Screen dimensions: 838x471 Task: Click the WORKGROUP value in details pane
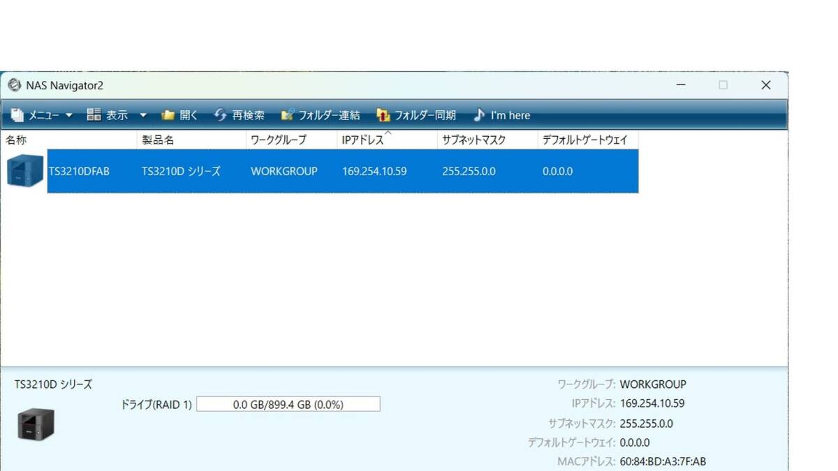[x=653, y=384]
